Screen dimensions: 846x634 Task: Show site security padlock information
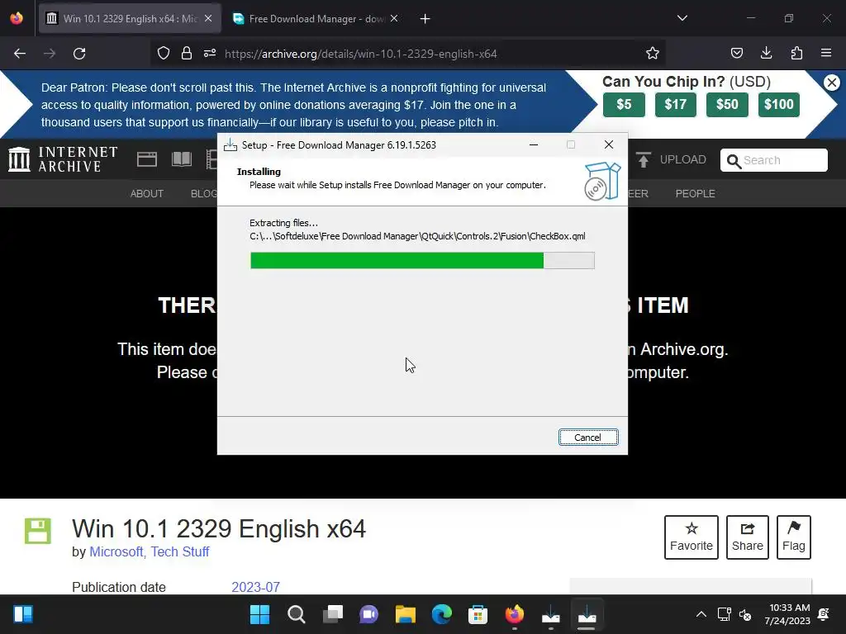pyautogui.click(x=187, y=54)
